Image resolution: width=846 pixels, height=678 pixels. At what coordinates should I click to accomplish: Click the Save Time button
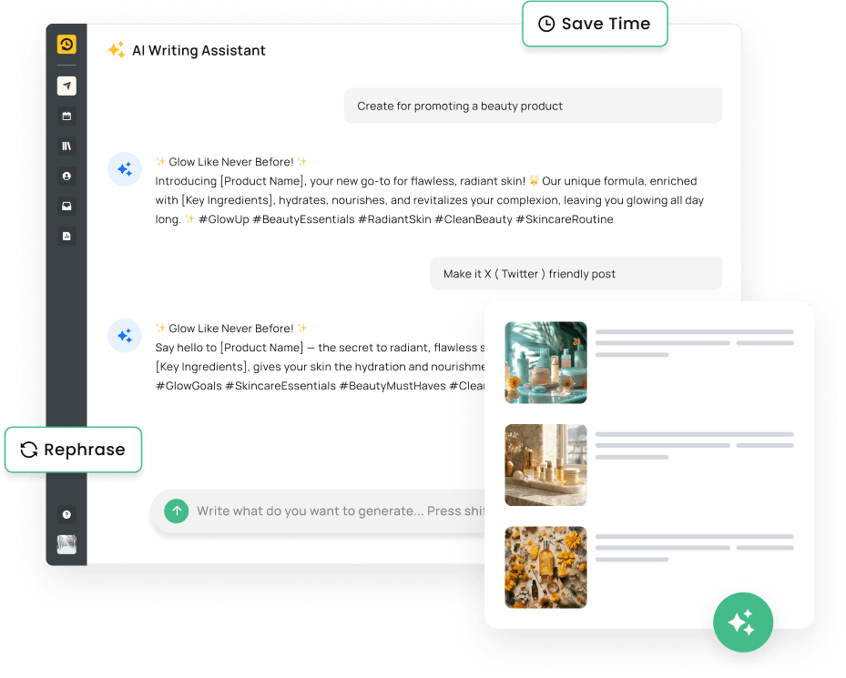(595, 24)
